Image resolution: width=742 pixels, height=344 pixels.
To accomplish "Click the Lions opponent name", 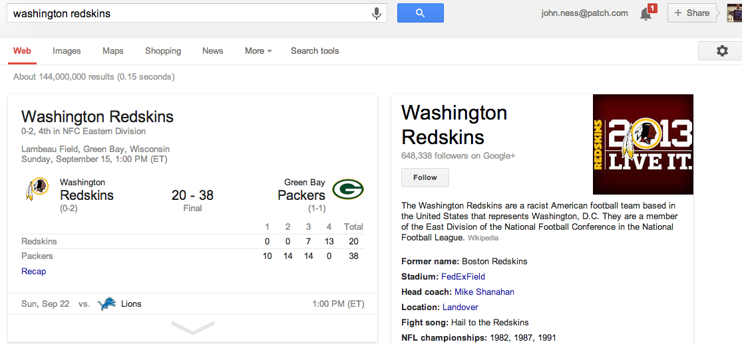I will [131, 304].
